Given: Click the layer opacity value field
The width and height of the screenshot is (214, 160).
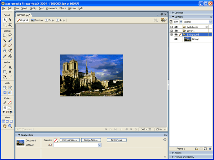Looking at the screenshot, I should tap(176, 22).
